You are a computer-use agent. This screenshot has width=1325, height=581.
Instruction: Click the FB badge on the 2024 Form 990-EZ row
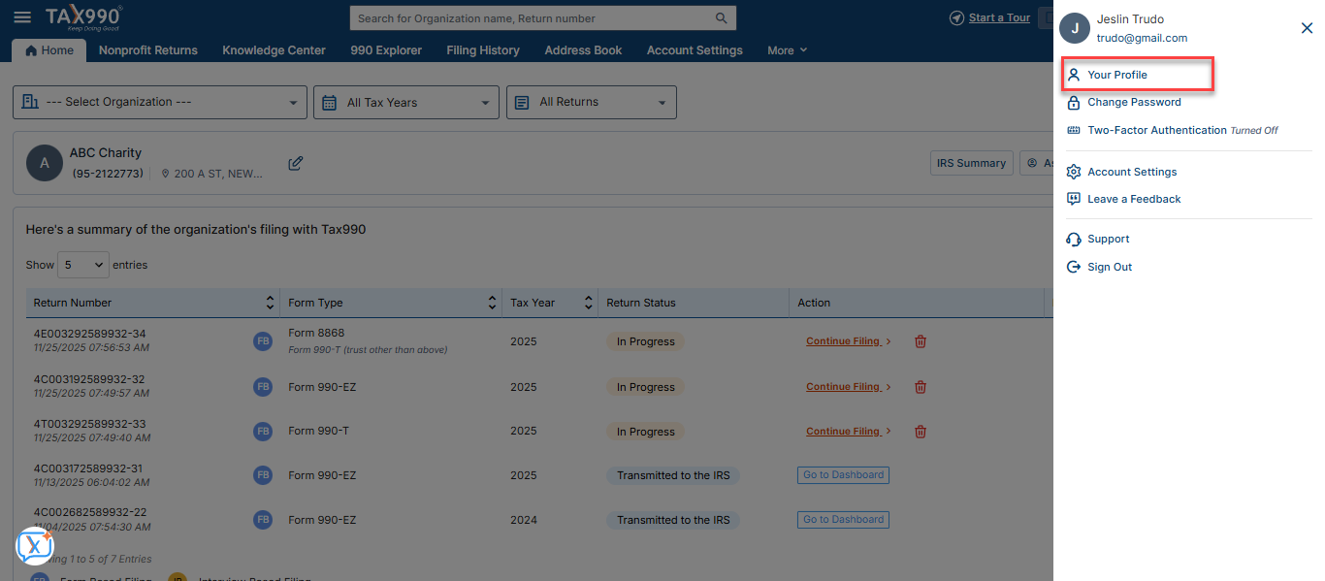263,520
